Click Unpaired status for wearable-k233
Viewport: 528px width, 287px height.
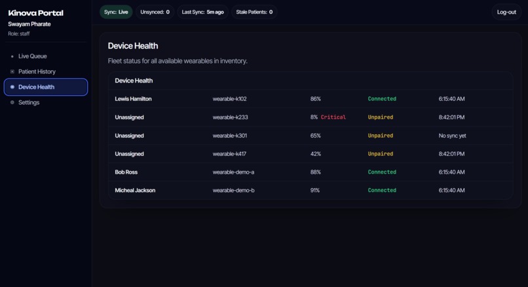click(380, 117)
